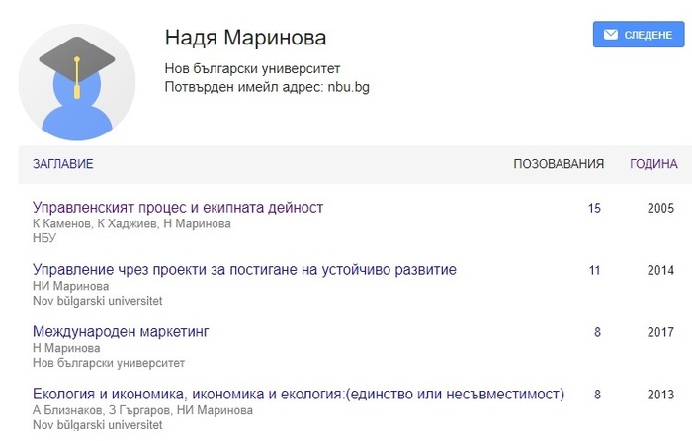
Task: Click Нов български университет affiliation text
Action: 252,69
